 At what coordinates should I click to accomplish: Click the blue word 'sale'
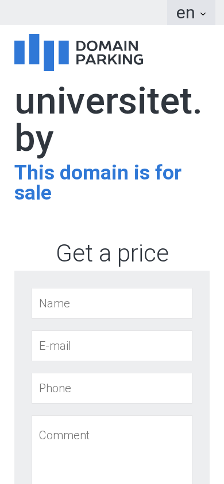[33, 193]
